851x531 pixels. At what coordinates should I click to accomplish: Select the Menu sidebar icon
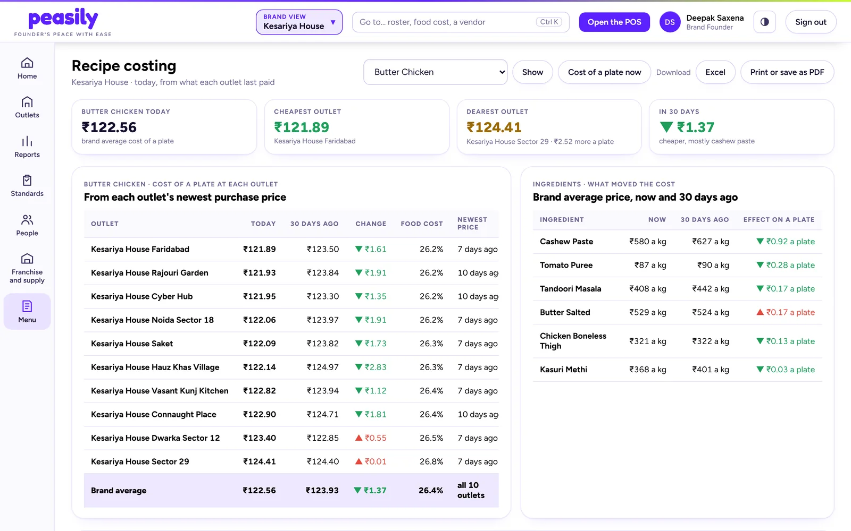tap(27, 306)
